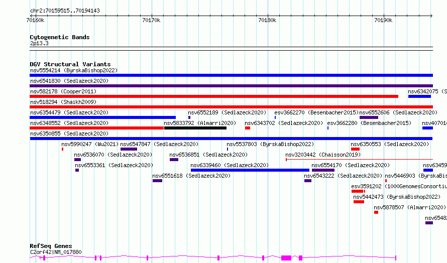The image size is (447, 263).
Task: Click the nsv6354479 Sedlazeck2020 blue bar
Action: pyautogui.click(x=103, y=117)
